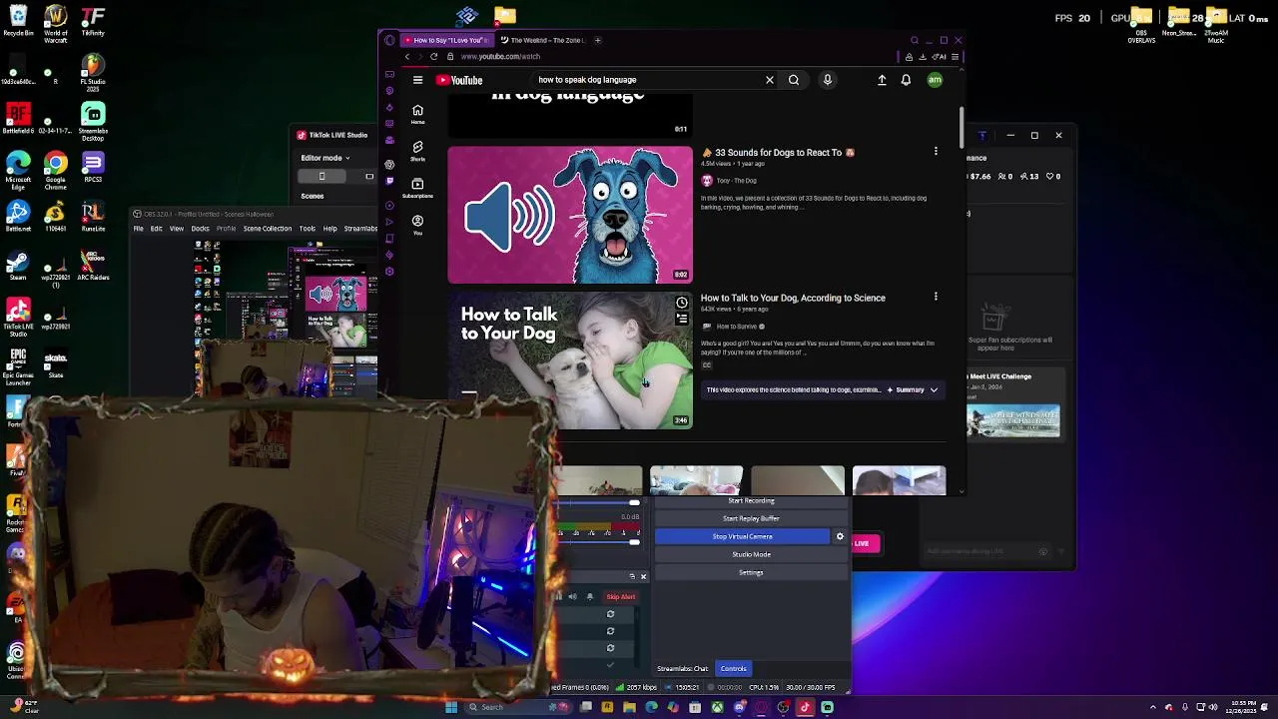Open the OBS virtual camera settings gear

click(x=840, y=536)
